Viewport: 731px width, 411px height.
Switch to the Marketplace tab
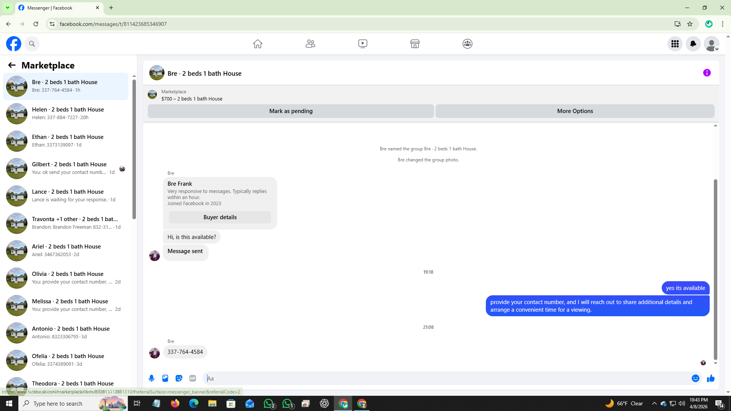point(415,44)
